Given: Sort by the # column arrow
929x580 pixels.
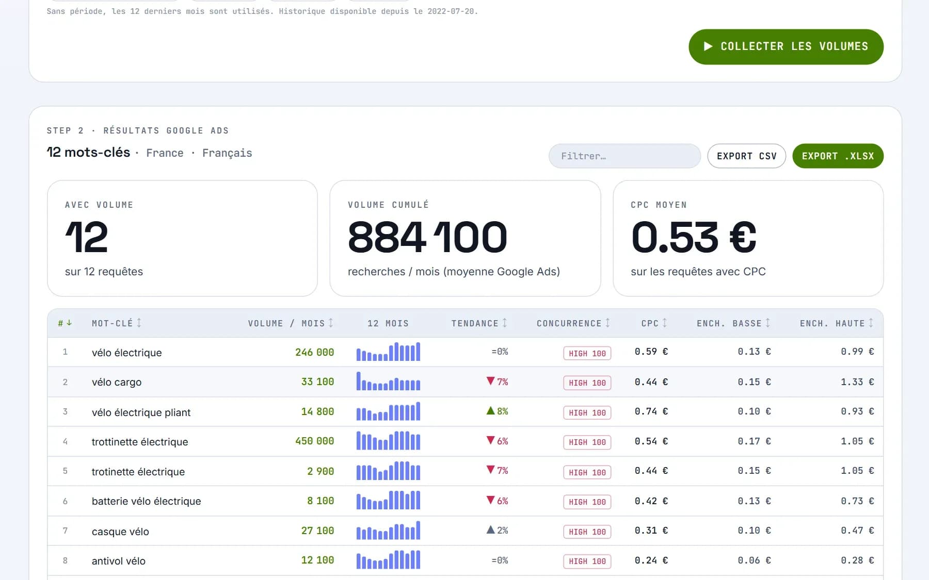Looking at the screenshot, I should [65, 323].
